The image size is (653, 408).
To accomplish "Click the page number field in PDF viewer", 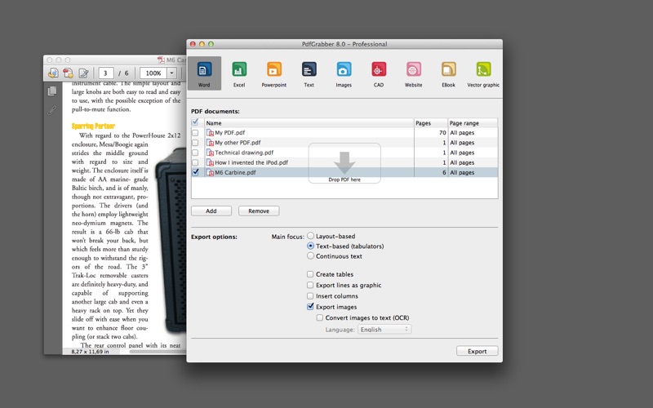I will [x=106, y=73].
